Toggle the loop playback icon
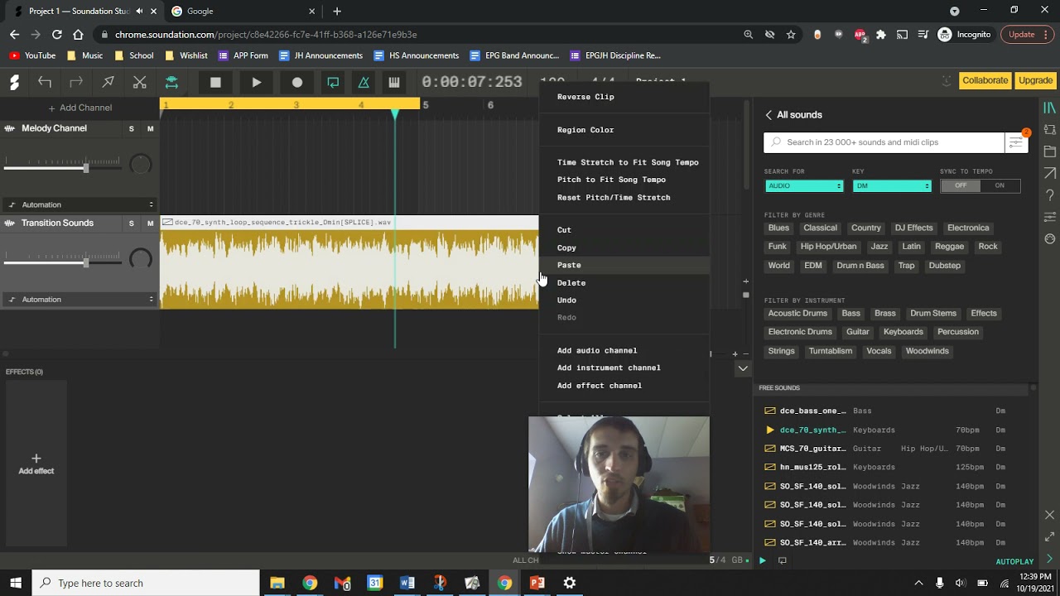The width and height of the screenshot is (1060, 596). [333, 82]
